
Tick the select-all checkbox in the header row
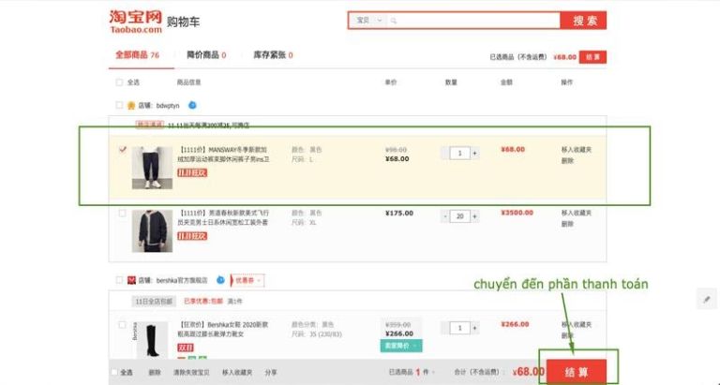coord(119,82)
